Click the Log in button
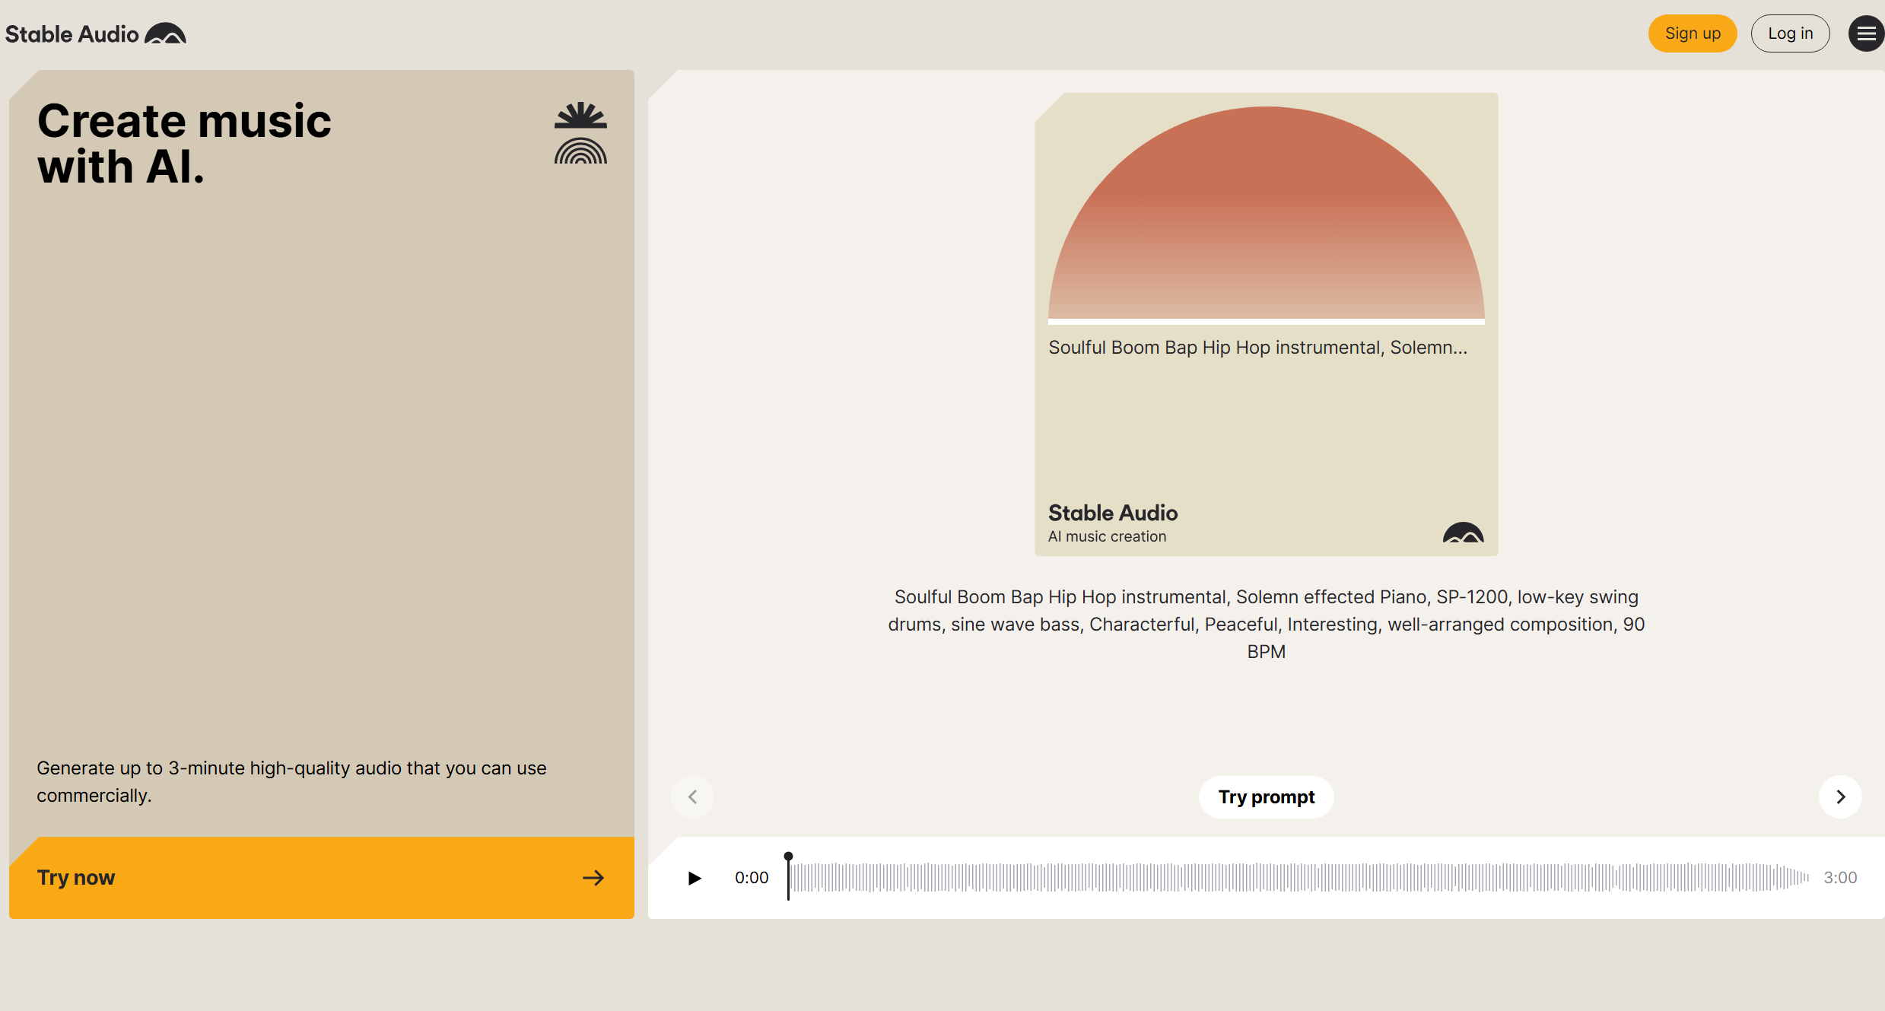 coord(1790,33)
